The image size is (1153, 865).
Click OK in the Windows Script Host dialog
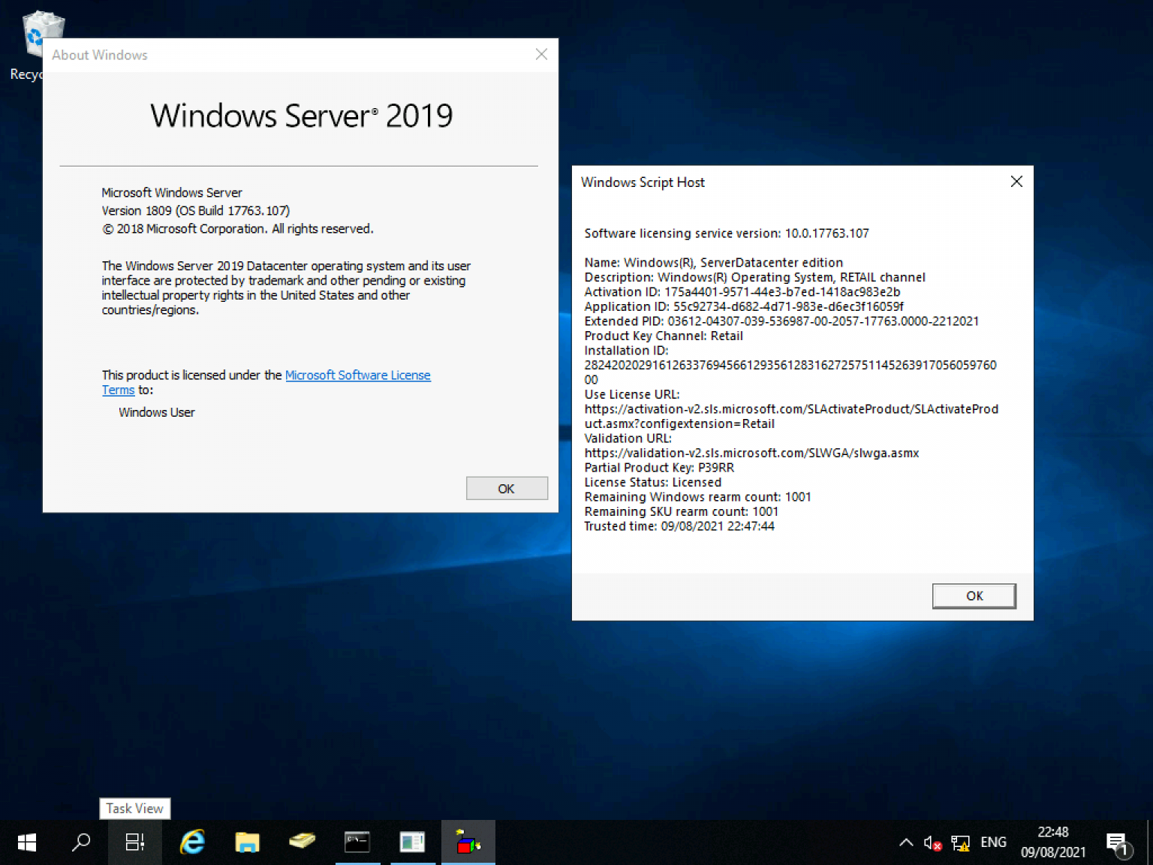click(974, 595)
